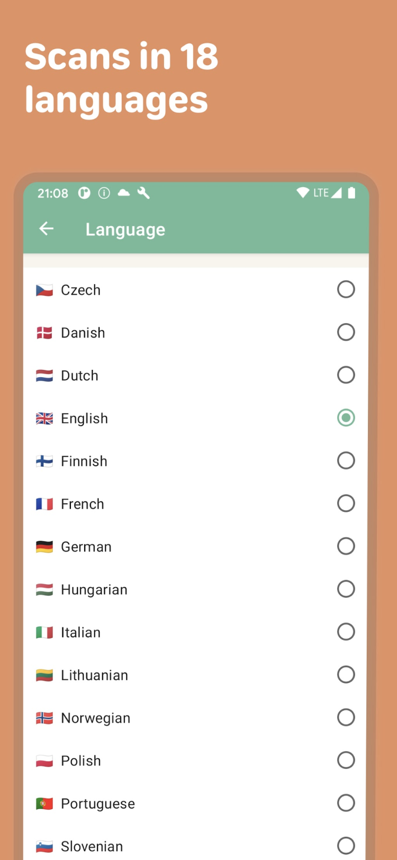Click the Portuguese flag icon
Image resolution: width=397 pixels, height=860 pixels.
tap(44, 804)
